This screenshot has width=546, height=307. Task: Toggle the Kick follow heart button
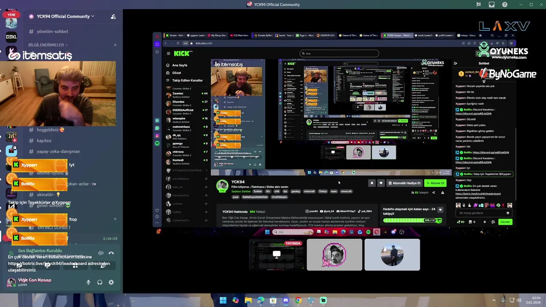(381, 183)
